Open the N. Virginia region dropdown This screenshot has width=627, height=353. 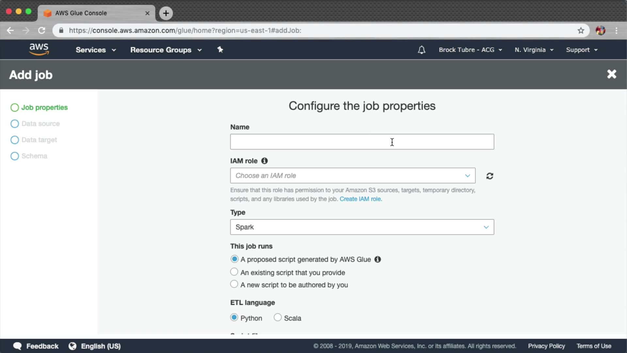coord(534,50)
